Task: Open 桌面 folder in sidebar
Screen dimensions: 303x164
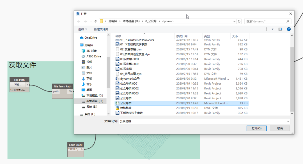Action: click(87, 90)
